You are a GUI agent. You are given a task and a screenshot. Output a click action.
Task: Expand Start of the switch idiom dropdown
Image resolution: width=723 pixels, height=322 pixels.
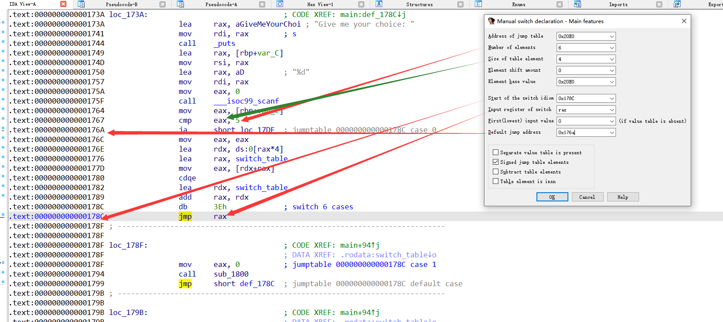tap(612, 98)
